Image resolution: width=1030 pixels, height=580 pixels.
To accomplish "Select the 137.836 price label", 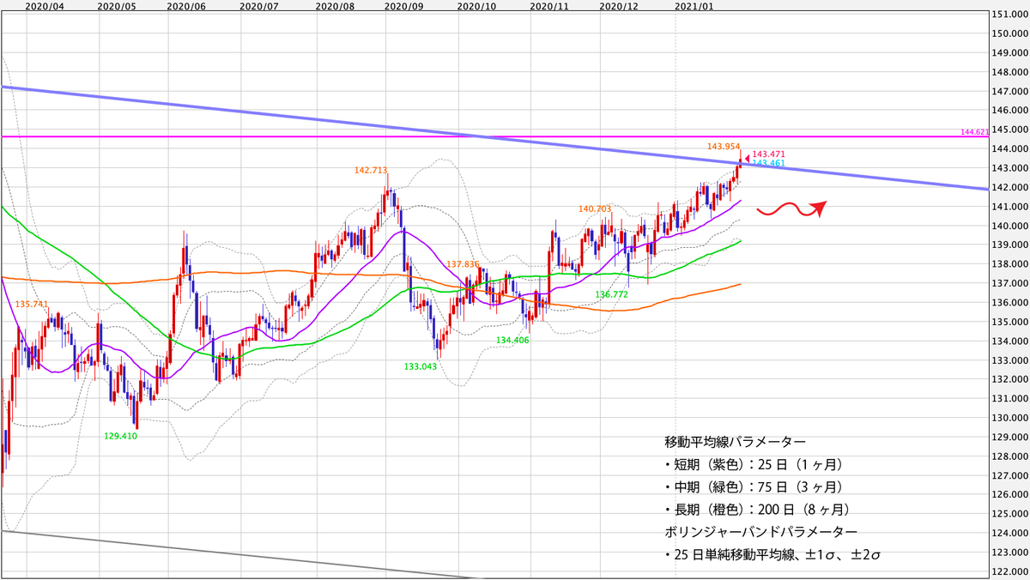I will click(463, 264).
